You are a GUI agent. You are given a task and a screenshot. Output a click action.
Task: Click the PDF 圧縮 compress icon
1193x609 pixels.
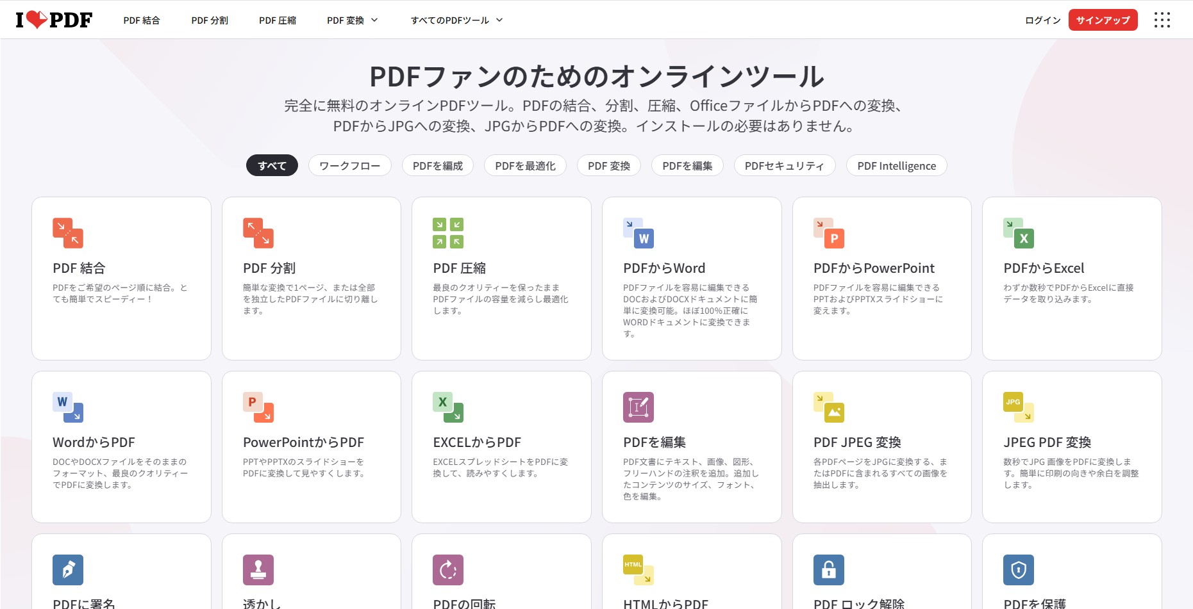click(x=448, y=233)
